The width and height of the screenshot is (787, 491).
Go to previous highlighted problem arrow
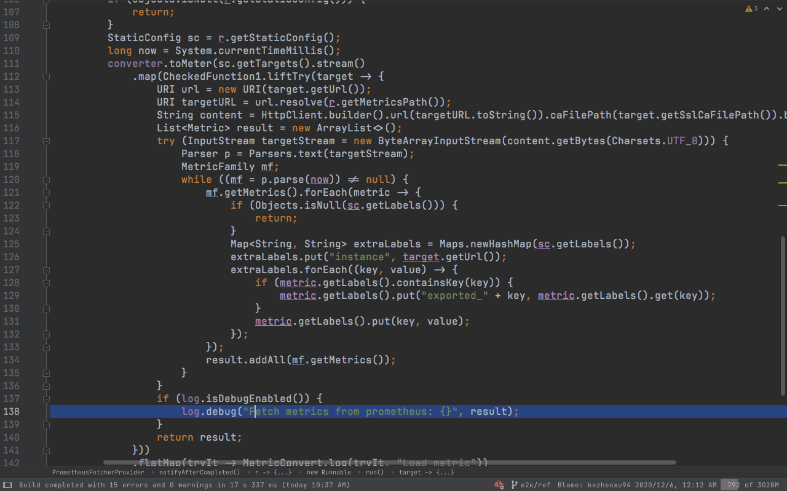(x=766, y=9)
